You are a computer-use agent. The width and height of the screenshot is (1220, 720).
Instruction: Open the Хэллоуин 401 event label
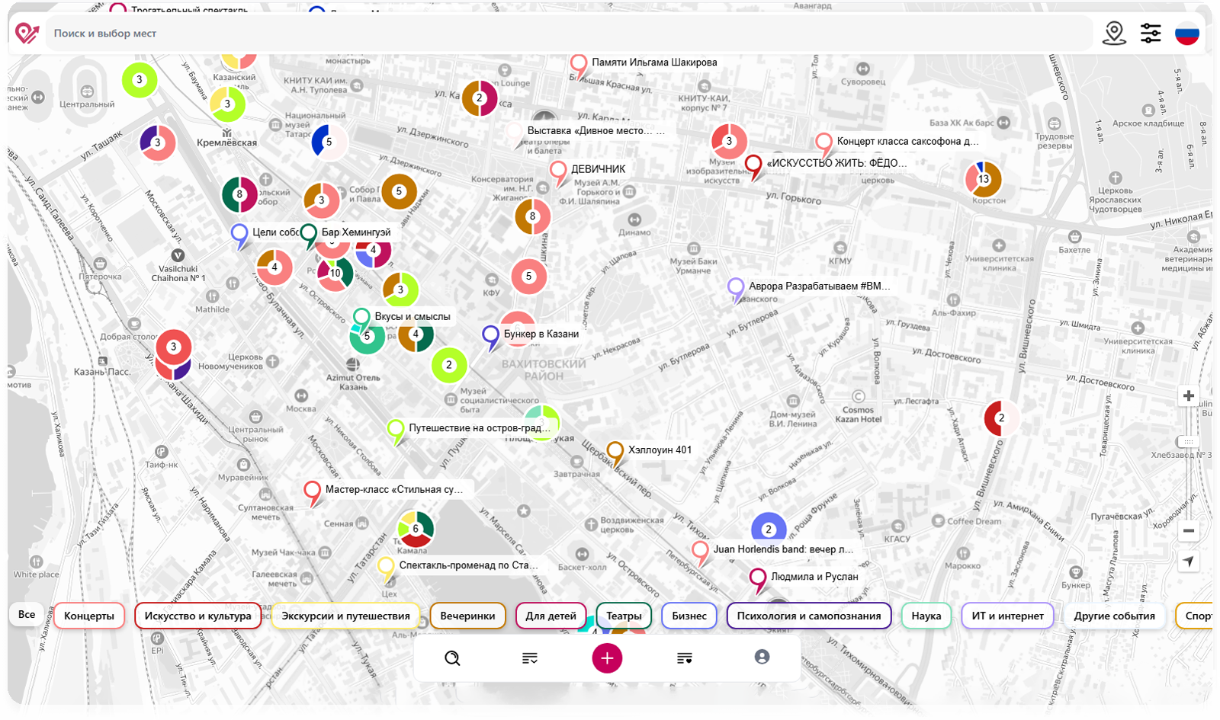pos(660,450)
